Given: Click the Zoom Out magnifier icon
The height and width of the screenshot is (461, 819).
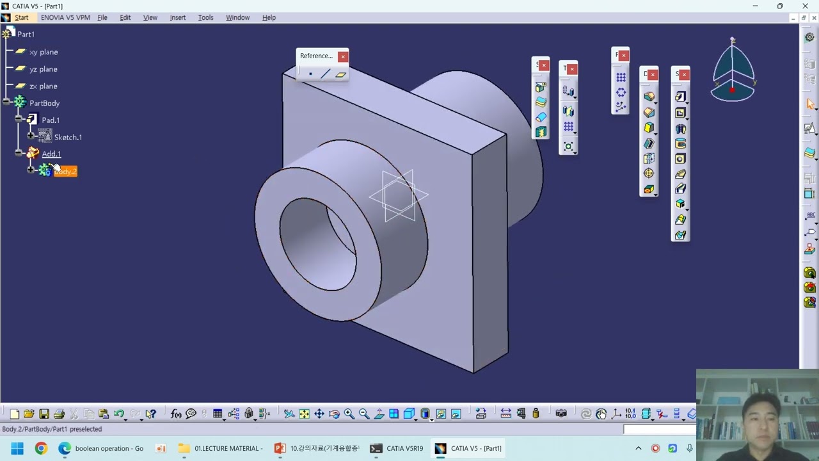Looking at the screenshot, I should pos(364,414).
